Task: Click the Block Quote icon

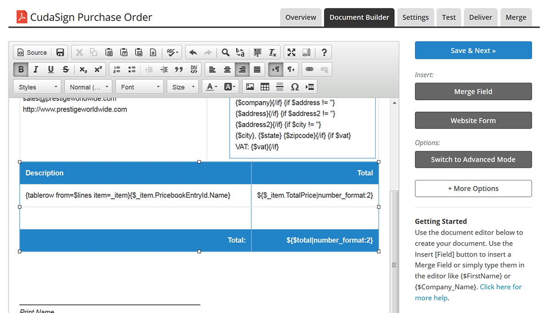Action: click(179, 70)
